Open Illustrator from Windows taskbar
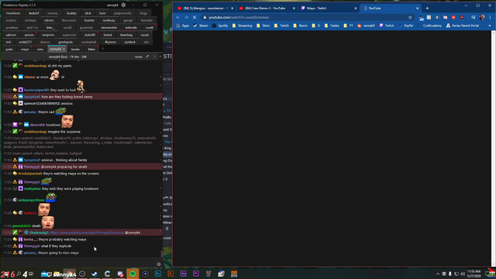496x279 pixels. 170,274
